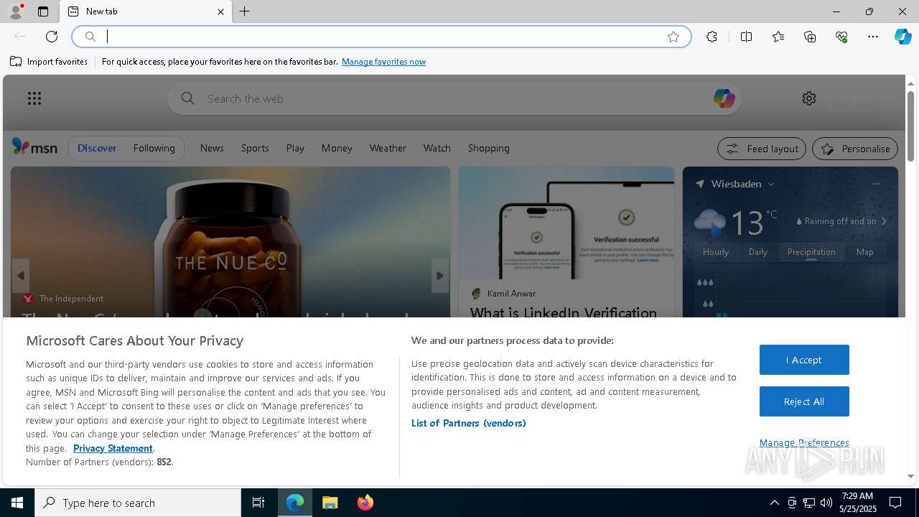Open the Money section
This screenshot has height=517, width=919.
[x=337, y=148]
